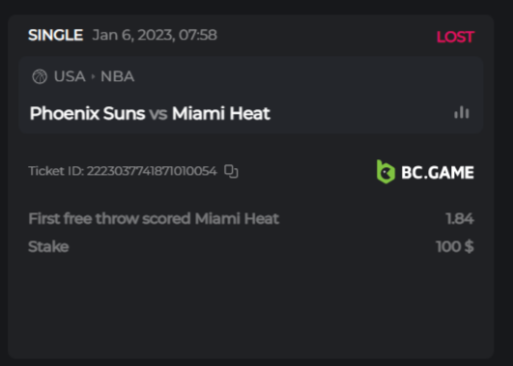Click the BC.GAME brand text
The height and width of the screenshot is (366, 513).
(x=438, y=172)
